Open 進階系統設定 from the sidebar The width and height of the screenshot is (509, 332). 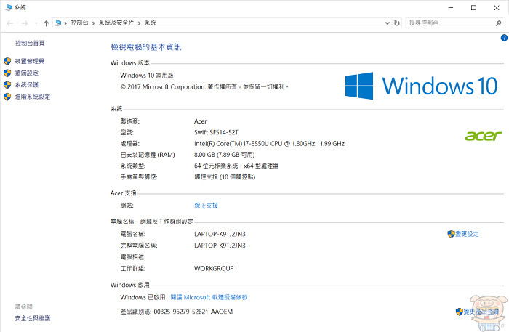[x=33, y=97]
